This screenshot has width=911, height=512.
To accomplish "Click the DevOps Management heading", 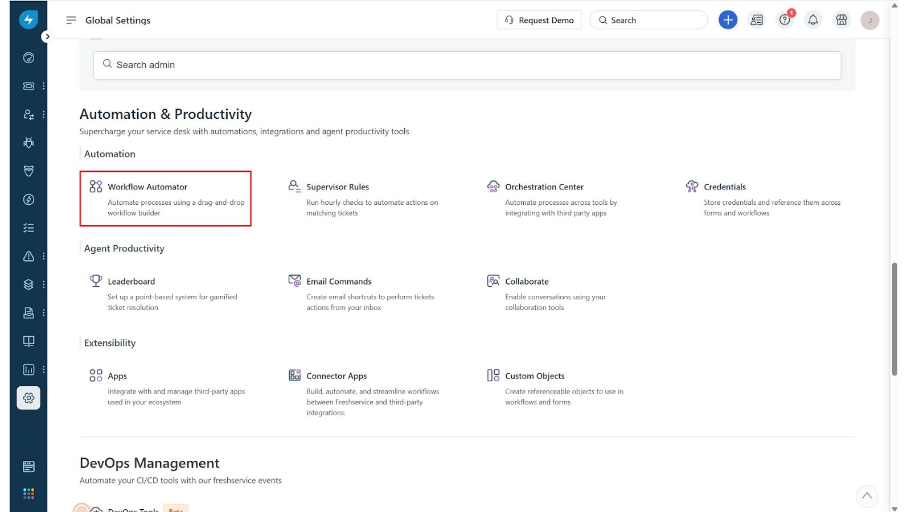I will (149, 463).
